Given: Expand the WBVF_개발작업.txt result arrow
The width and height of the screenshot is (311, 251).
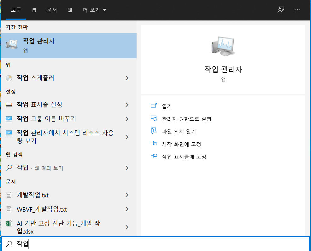Looking at the screenshot, I should 127,209.
